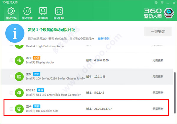177x124 pixels.
Task: Click the motherboard chipset device icon
Action: [x=19, y=76]
